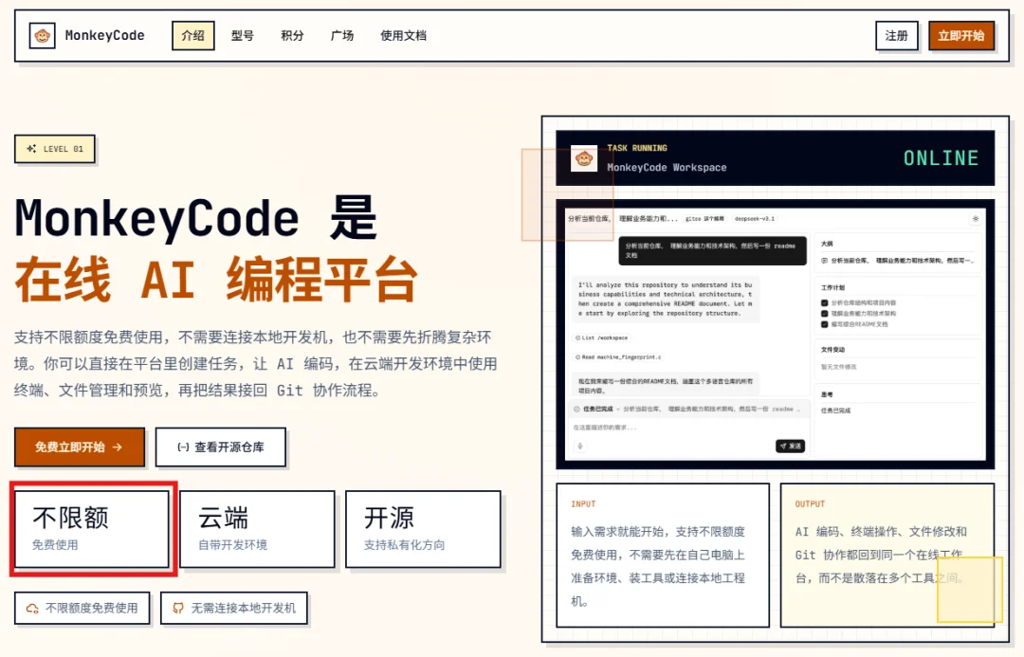Click the INPUT info card
This screenshot has height=657, width=1024.
click(x=663, y=556)
